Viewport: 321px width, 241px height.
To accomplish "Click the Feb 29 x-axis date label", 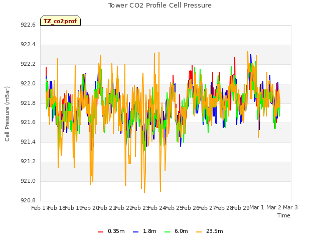I will [x=241, y=208].
